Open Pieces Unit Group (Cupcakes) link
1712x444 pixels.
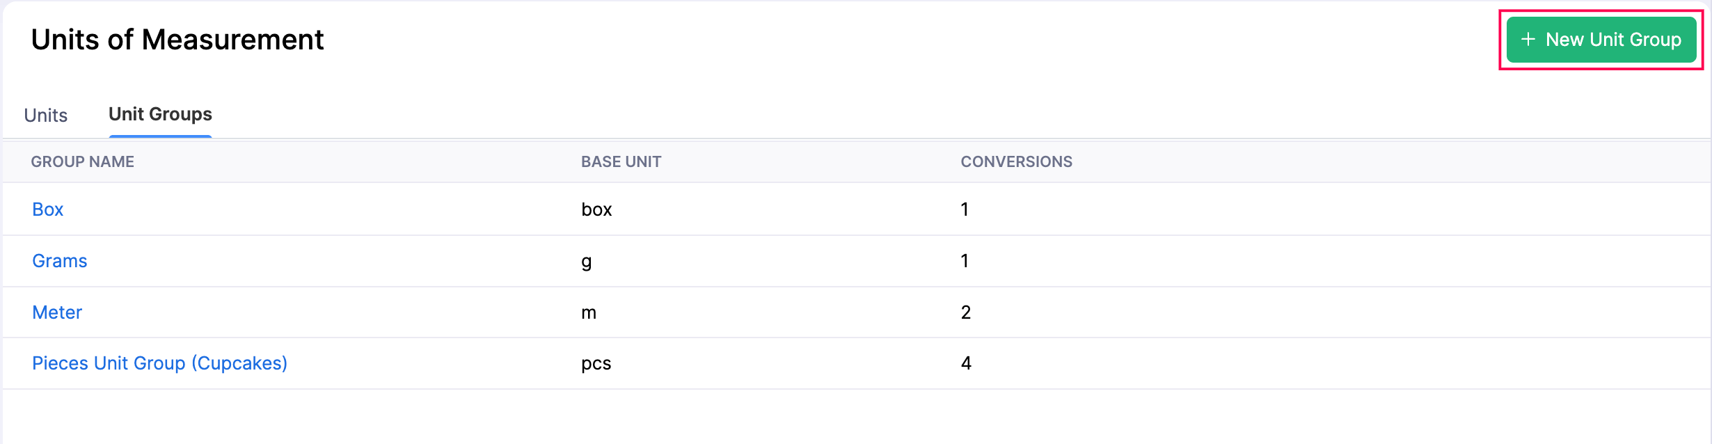[159, 363]
